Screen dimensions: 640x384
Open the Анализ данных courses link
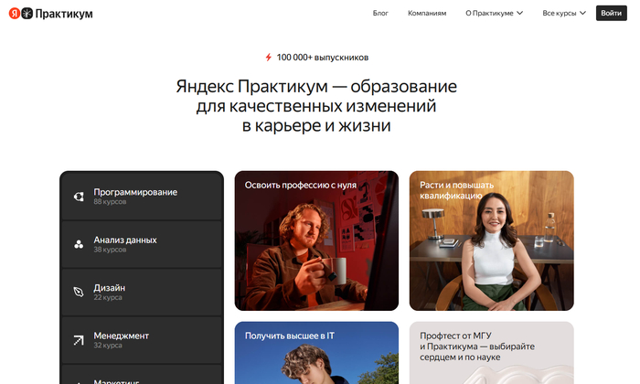pyautogui.click(x=125, y=243)
